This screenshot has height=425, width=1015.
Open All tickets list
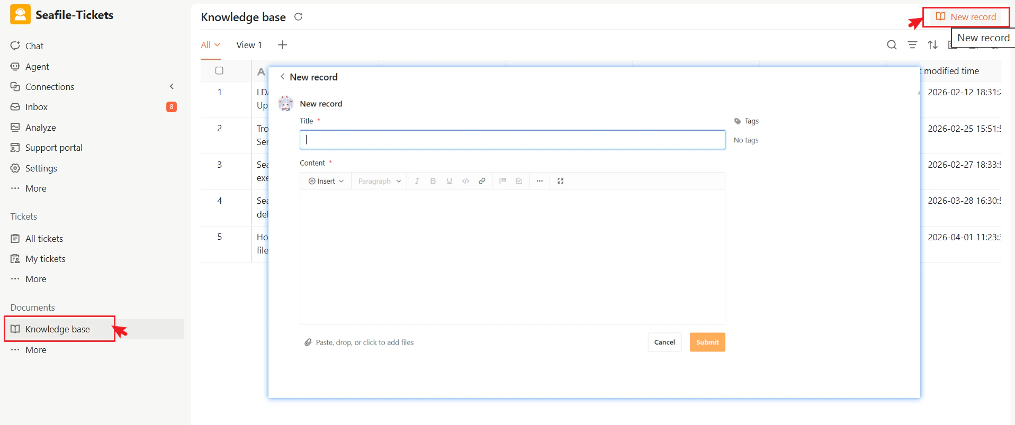(x=44, y=239)
